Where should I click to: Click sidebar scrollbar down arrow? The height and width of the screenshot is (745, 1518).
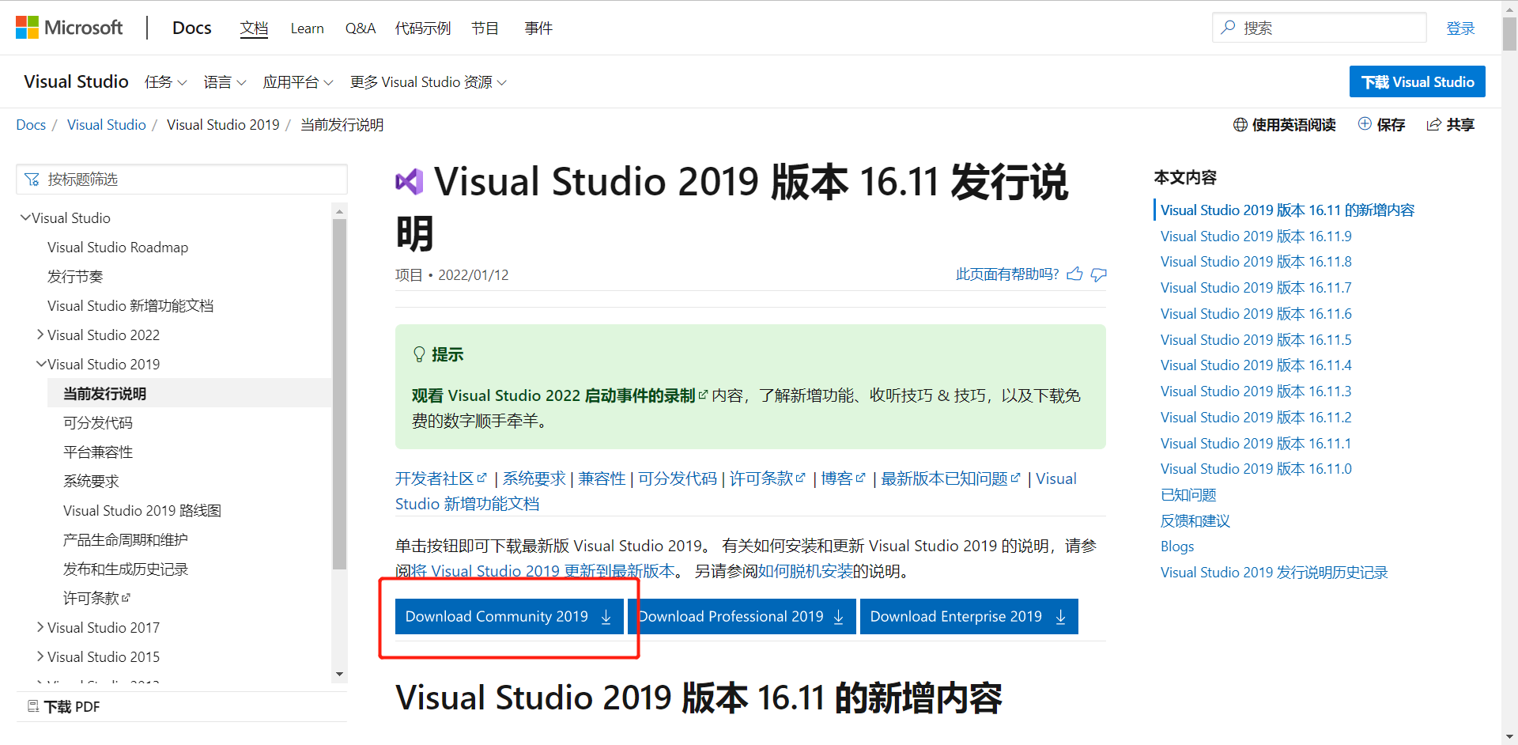point(340,674)
